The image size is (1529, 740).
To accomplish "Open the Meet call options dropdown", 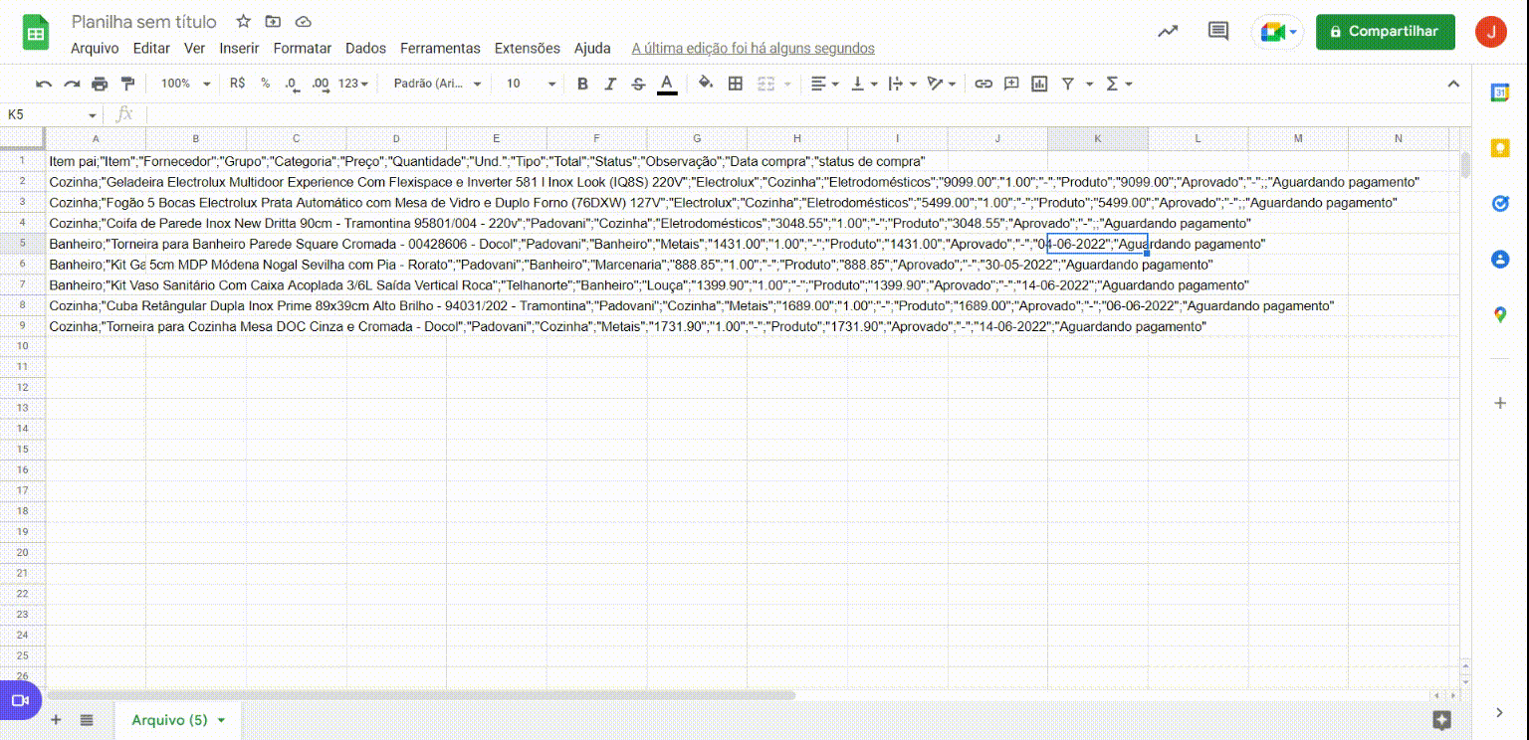I will [x=1293, y=32].
